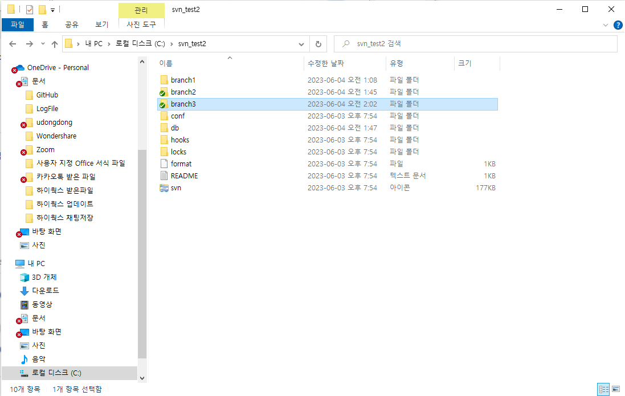Click 내 PC in the address breadcrumb
625x396 pixels.
pos(93,44)
